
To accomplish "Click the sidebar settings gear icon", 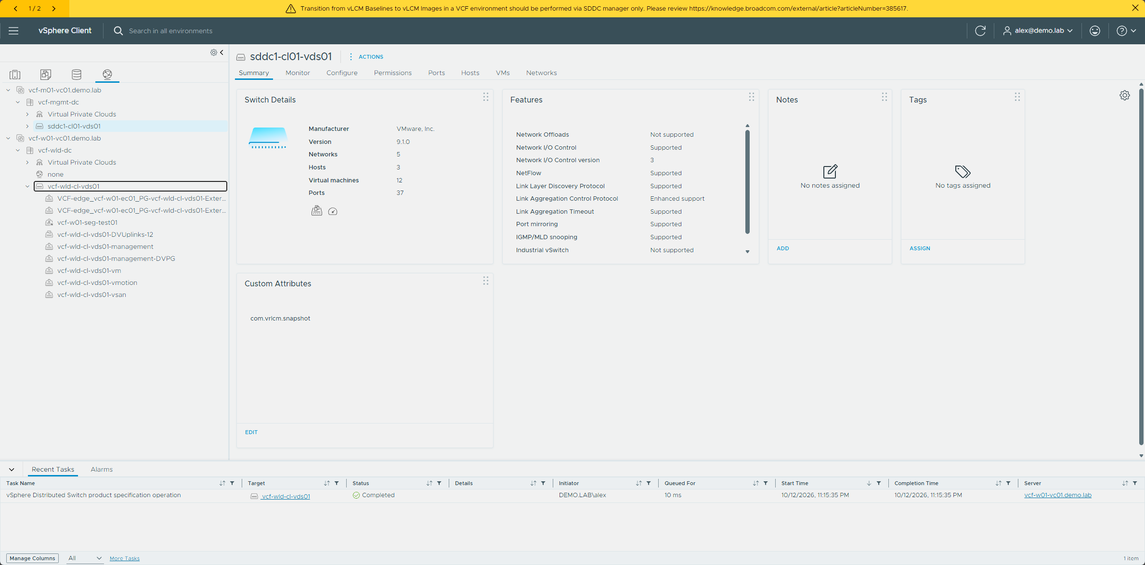I will click(x=213, y=52).
